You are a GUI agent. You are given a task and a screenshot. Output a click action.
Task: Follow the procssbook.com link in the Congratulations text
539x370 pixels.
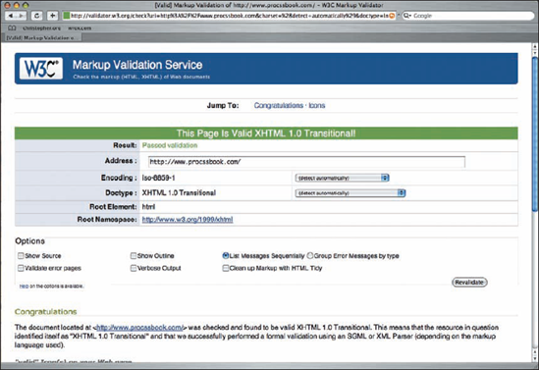pyautogui.click(x=139, y=328)
